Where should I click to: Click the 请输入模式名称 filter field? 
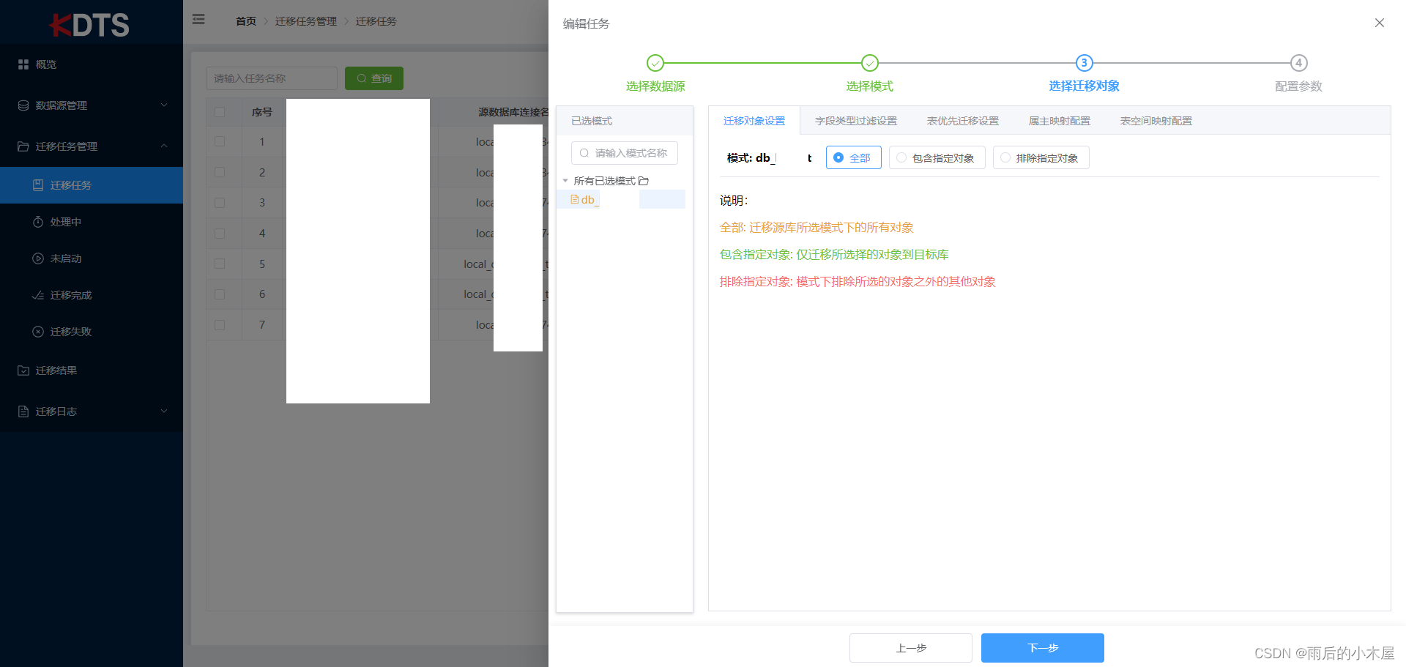[625, 153]
